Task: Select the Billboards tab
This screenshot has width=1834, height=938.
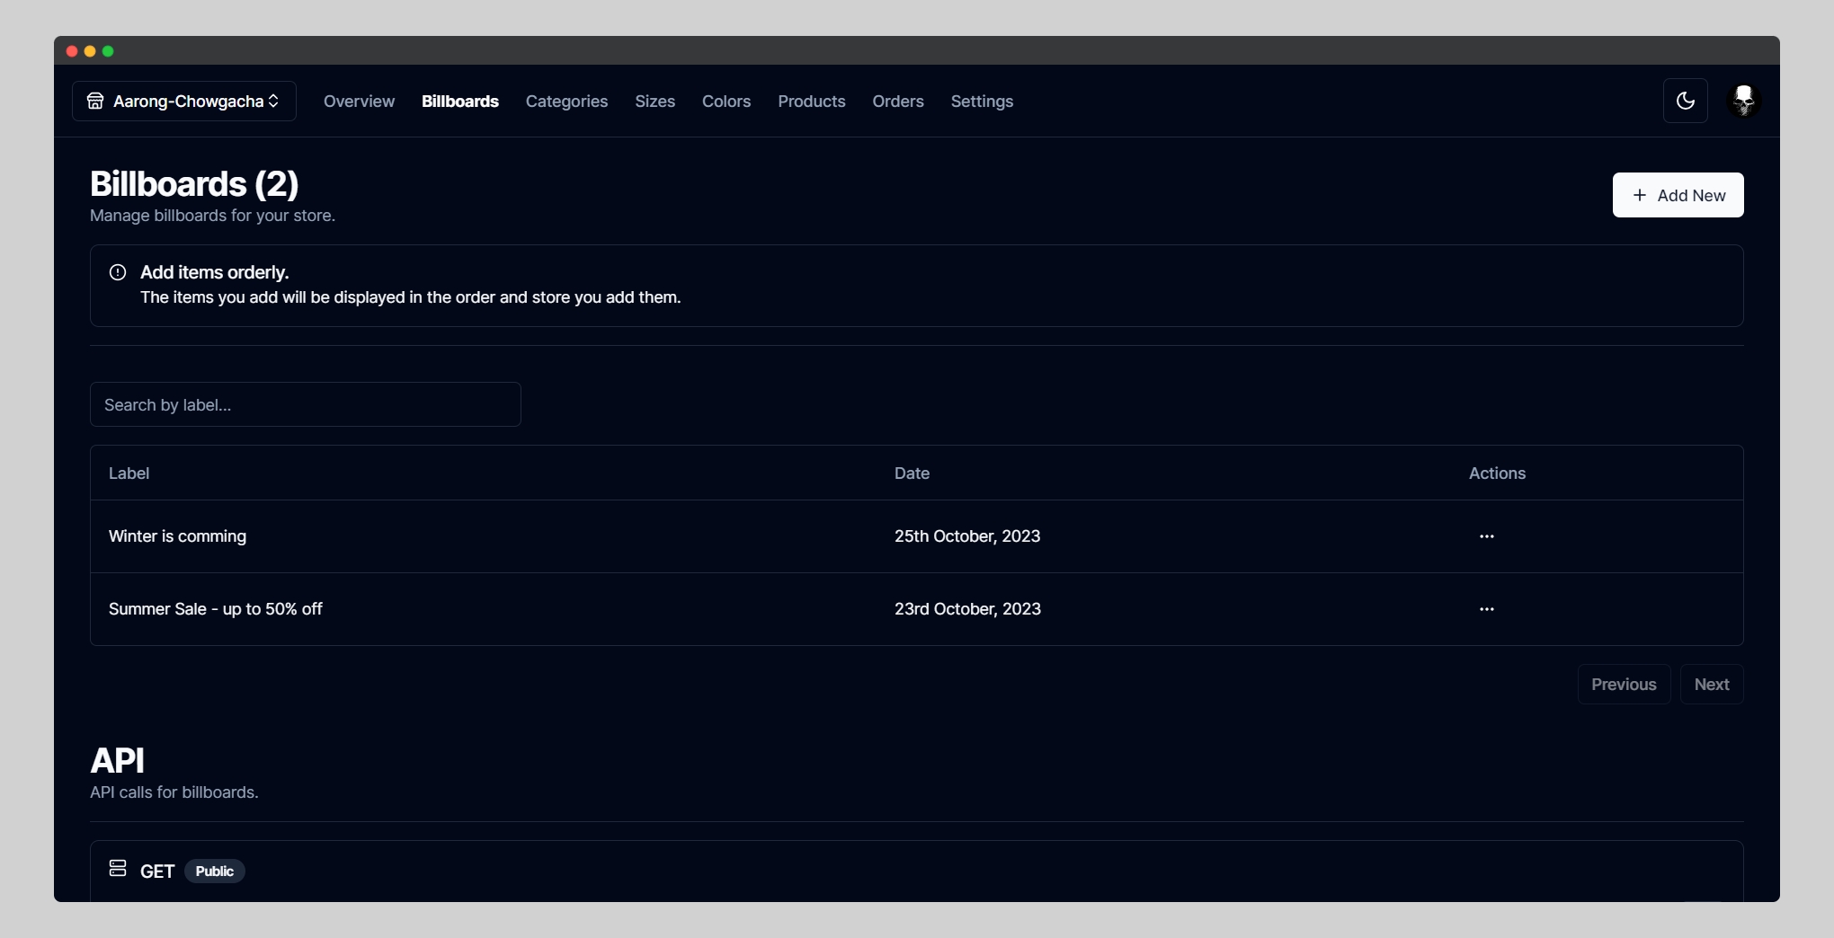Action: pyautogui.click(x=460, y=102)
